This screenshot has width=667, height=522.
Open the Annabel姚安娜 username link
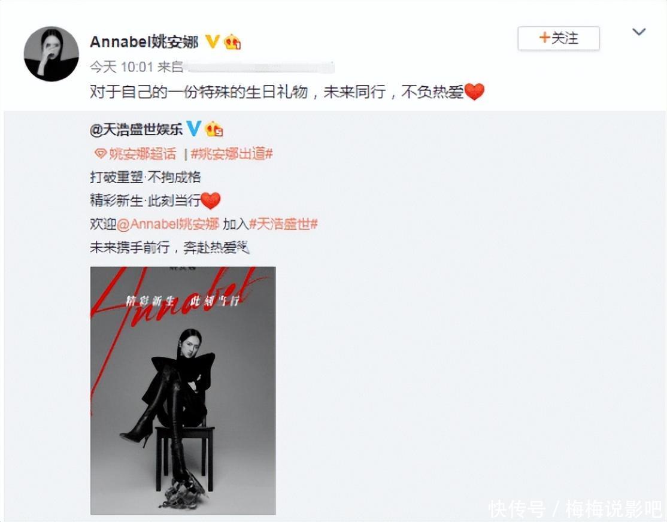pos(144,42)
